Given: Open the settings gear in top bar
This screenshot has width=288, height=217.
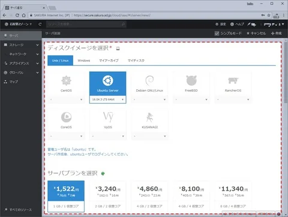Looking at the screenshot, I should point(217,24).
